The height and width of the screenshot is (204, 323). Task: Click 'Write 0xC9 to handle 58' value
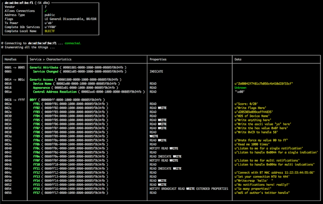pos(256,132)
